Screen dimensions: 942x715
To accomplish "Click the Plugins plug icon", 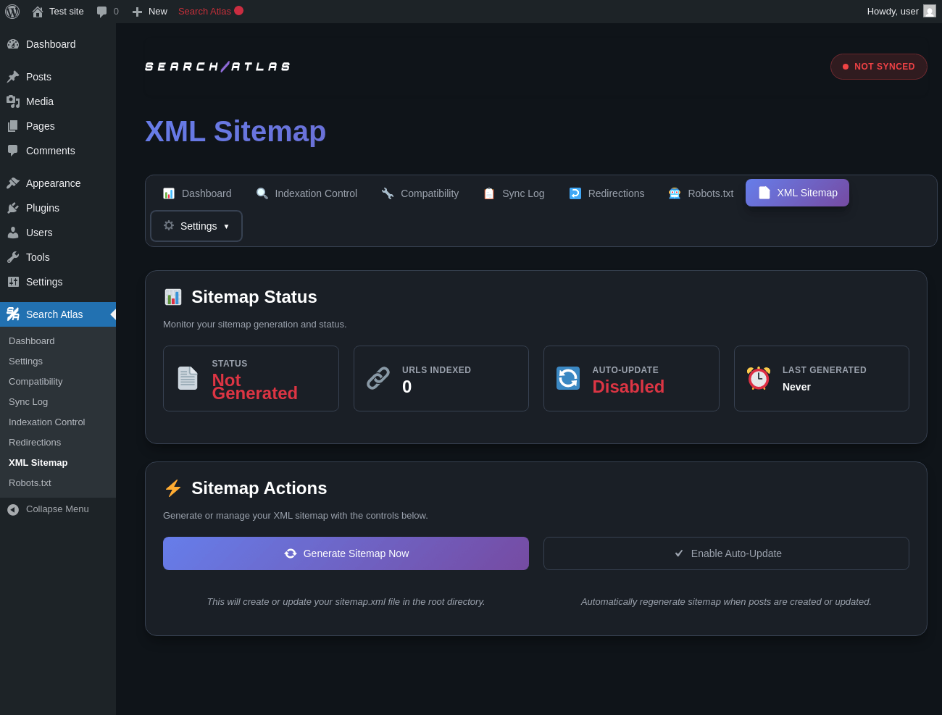I will click(x=13, y=208).
